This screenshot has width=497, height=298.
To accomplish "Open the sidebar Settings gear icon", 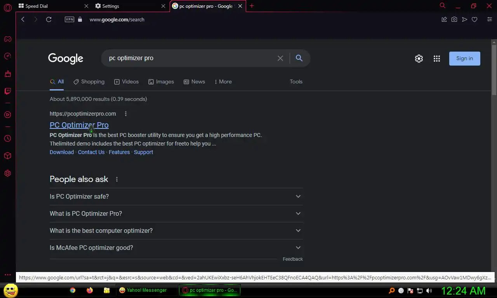I will pos(7,173).
